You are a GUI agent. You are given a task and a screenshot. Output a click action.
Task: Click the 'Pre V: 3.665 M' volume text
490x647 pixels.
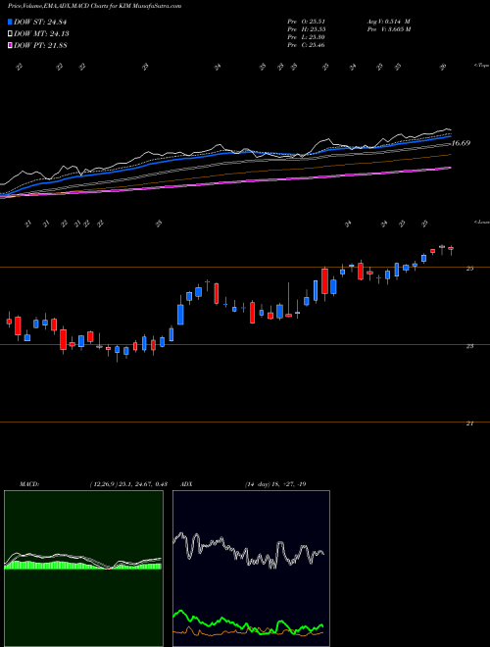tap(388, 29)
